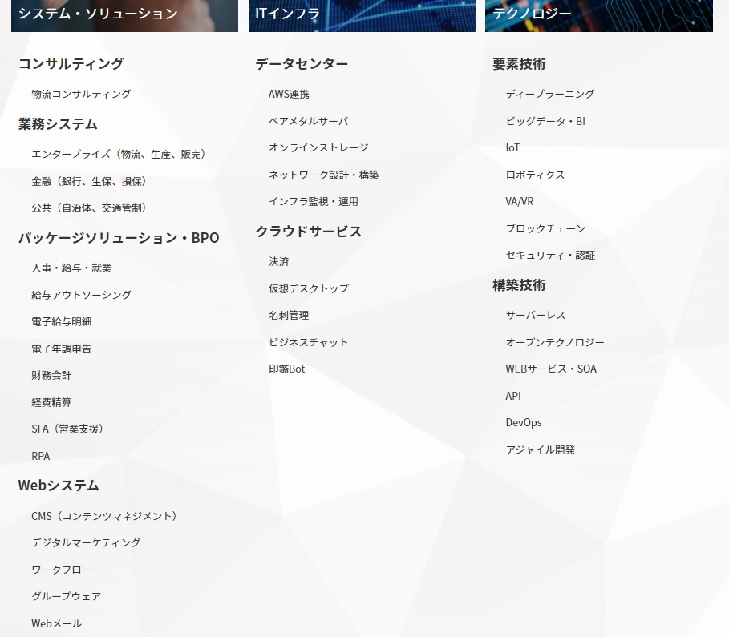Open 名刺管理 link
Screen dimensions: 729x637
(289, 316)
